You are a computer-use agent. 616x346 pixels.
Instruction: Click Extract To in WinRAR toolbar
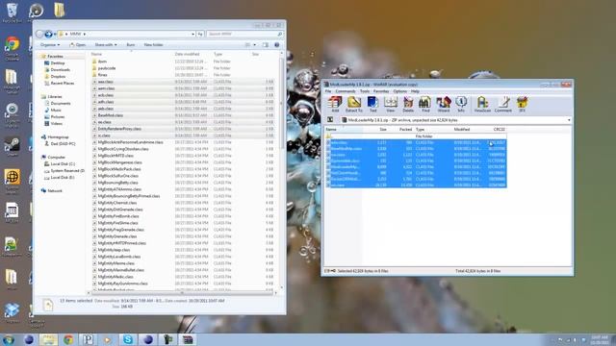click(353, 105)
